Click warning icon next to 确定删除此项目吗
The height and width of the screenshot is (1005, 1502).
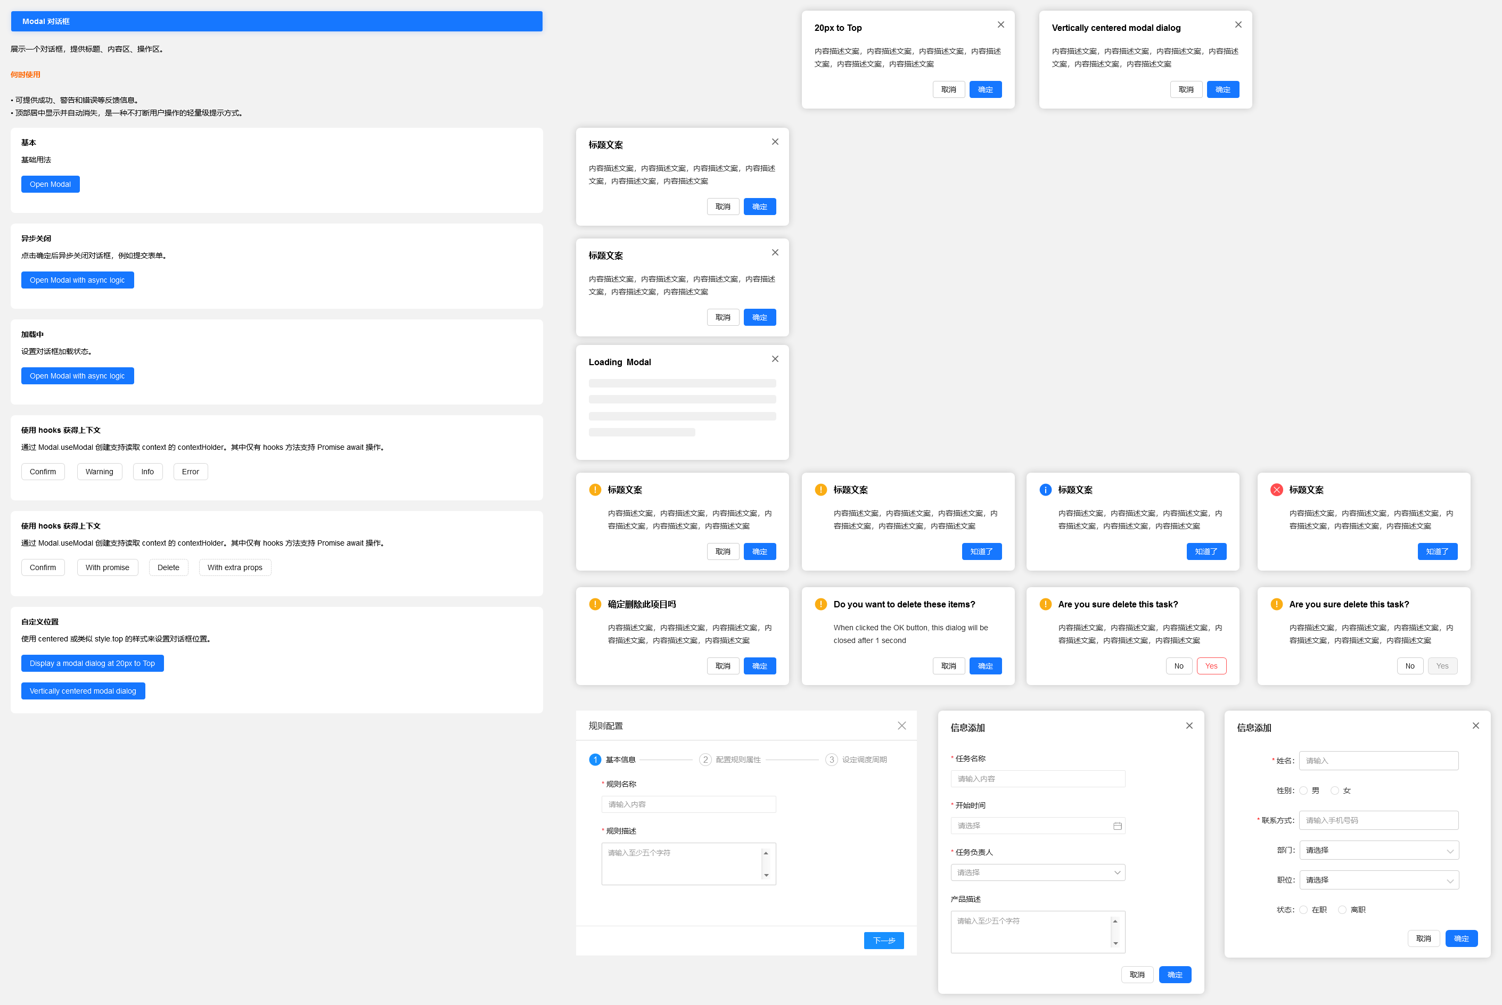pos(595,604)
